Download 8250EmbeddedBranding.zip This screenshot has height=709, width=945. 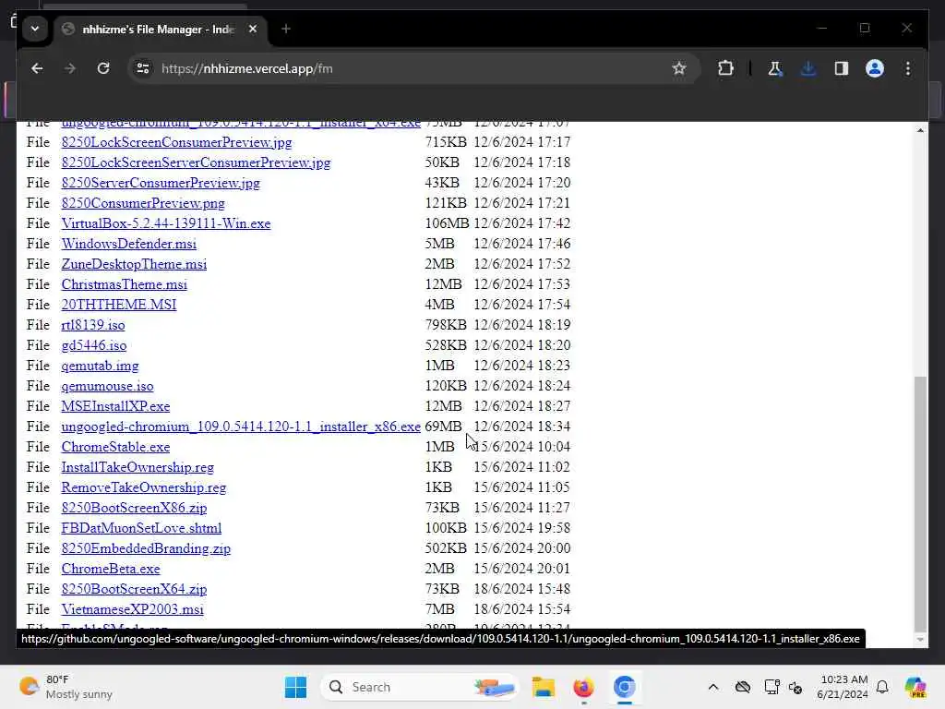[146, 548]
